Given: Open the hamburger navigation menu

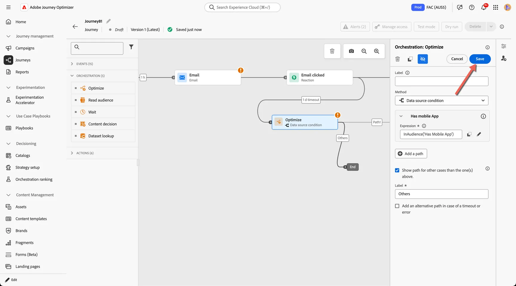Looking at the screenshot, I should click(x=8, y=7).
